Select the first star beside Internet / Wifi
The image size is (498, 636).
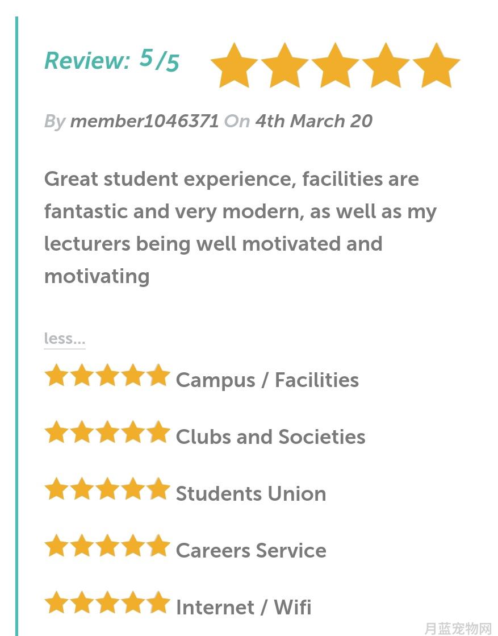(x=56, y=602)
